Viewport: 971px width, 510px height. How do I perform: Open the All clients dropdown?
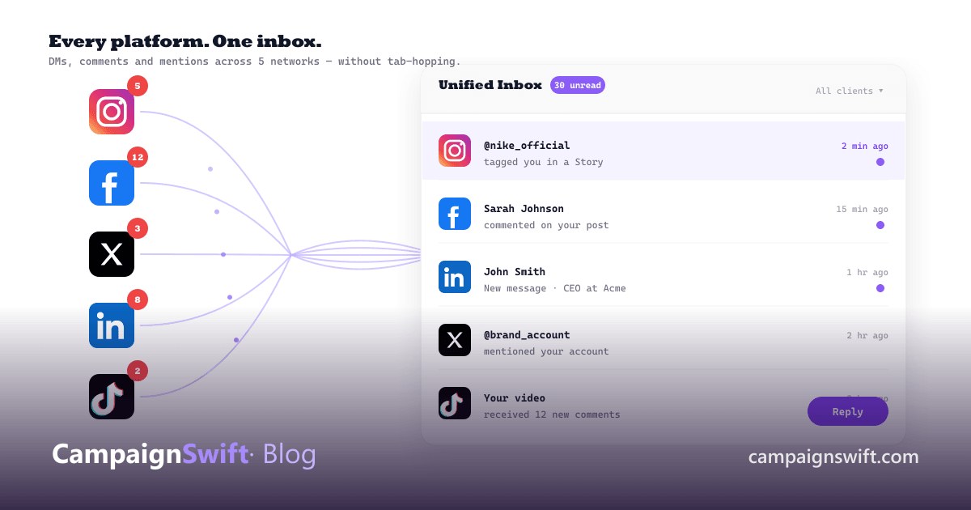click(x=850, y=91)
